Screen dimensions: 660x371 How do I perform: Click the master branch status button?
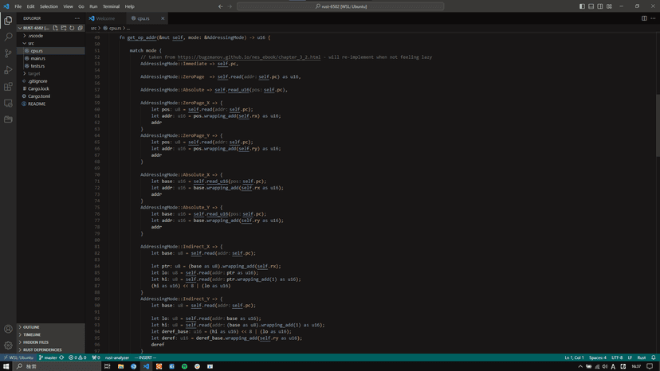tap(49, 357)
